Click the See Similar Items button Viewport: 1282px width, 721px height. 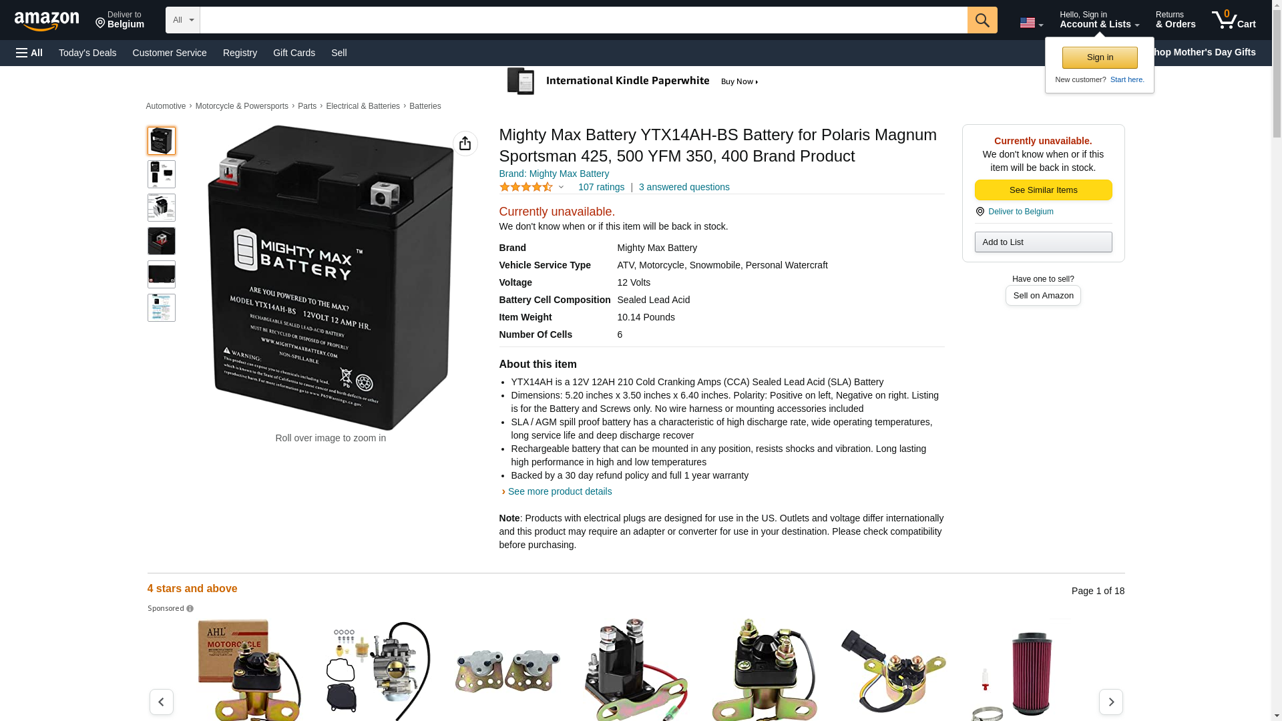tap(1043, 190)
